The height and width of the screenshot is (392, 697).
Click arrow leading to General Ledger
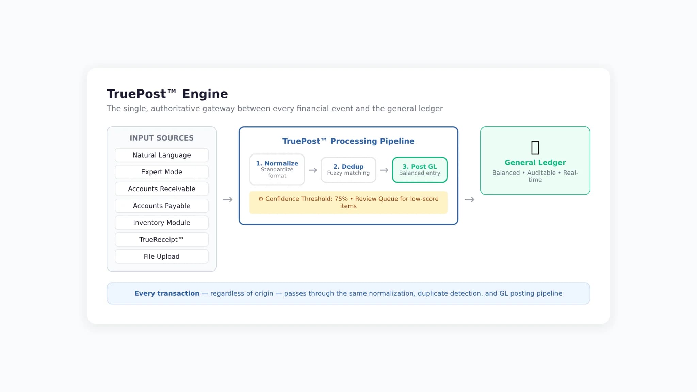469,199
